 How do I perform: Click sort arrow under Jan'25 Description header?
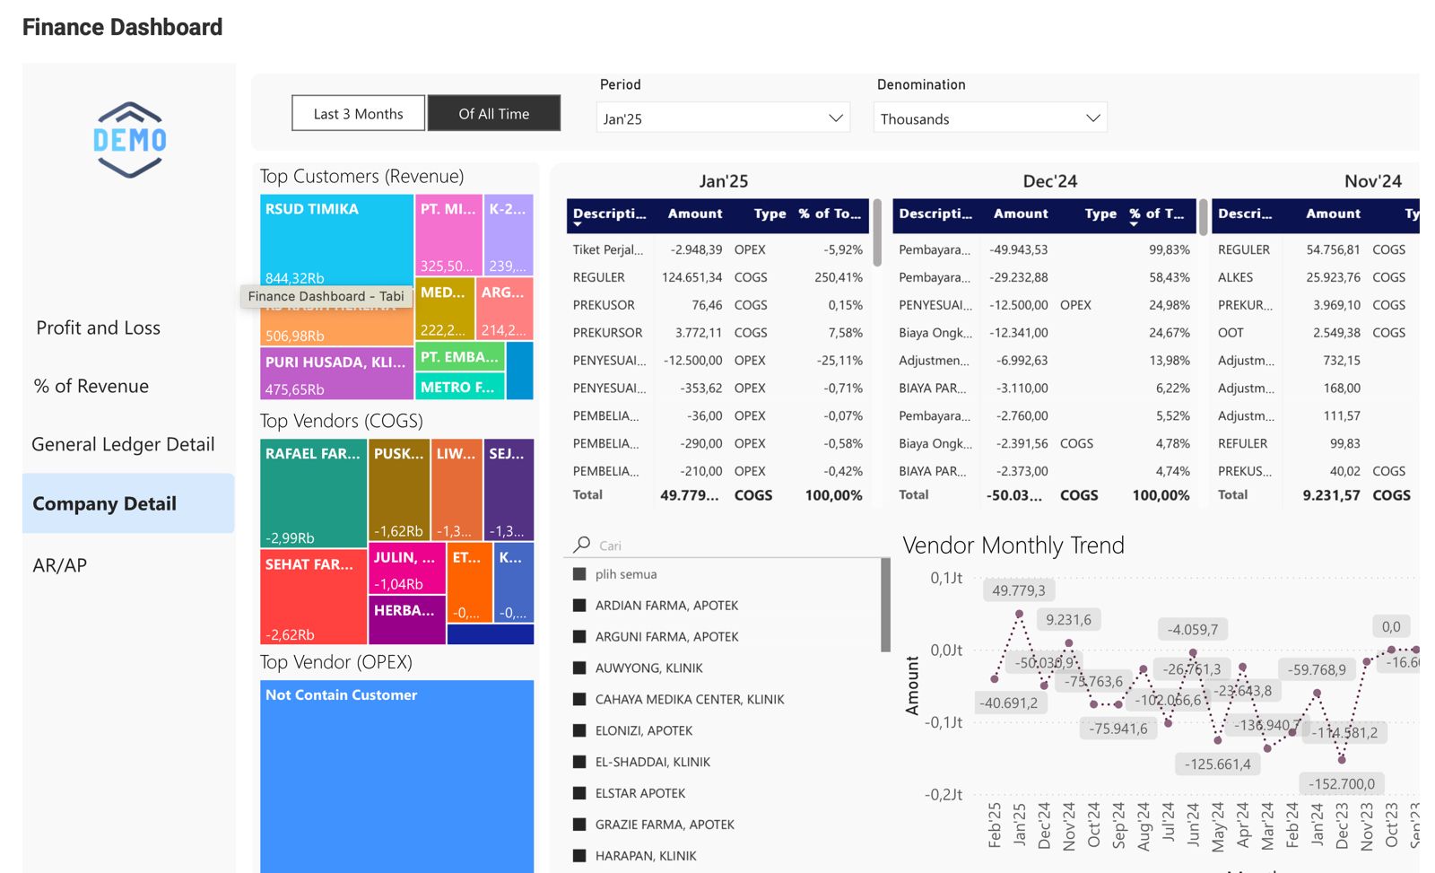(x=578, y=224)
